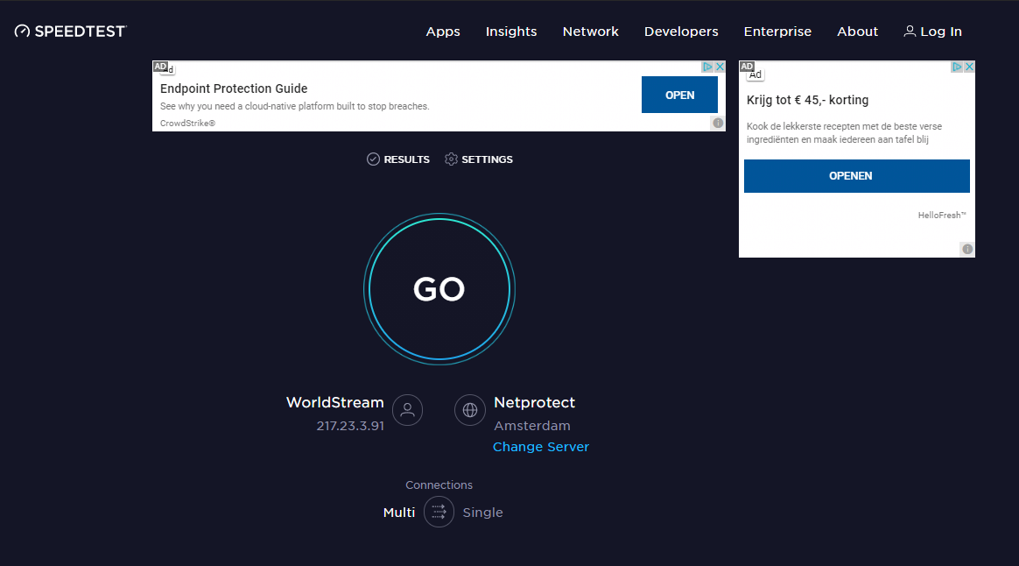1019x566 pixels.
Task: Select the Enterprise navigation entry
Action: (x=777, y=31)
